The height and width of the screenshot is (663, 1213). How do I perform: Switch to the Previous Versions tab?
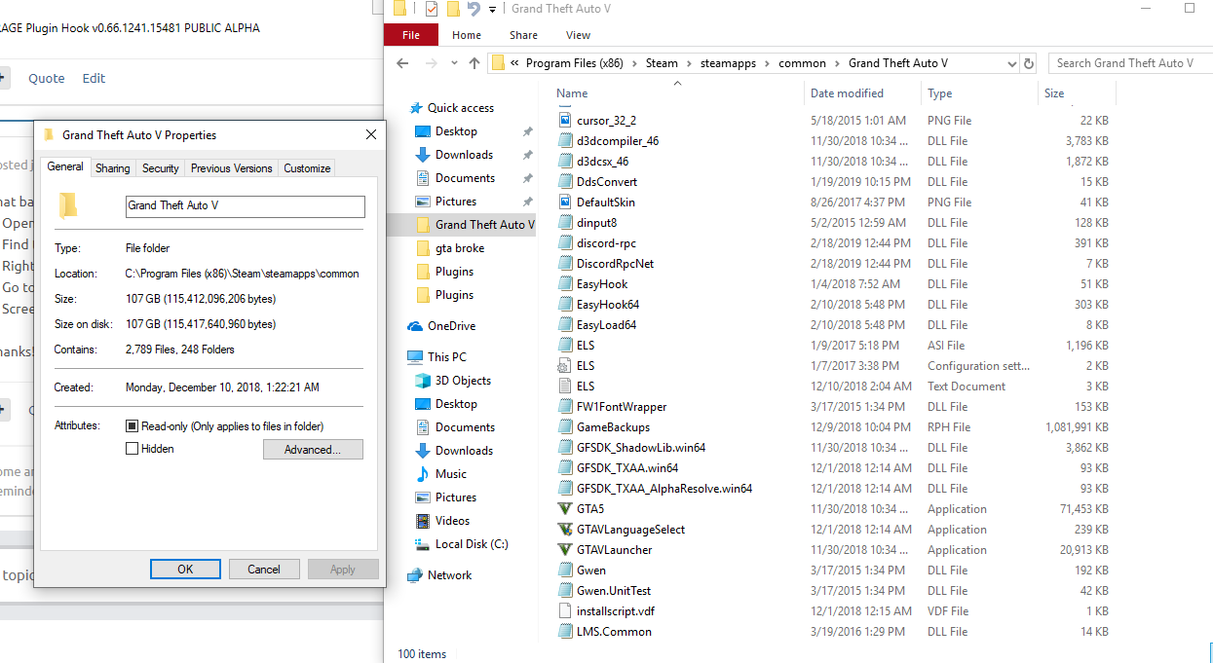(x=232, y=168)
